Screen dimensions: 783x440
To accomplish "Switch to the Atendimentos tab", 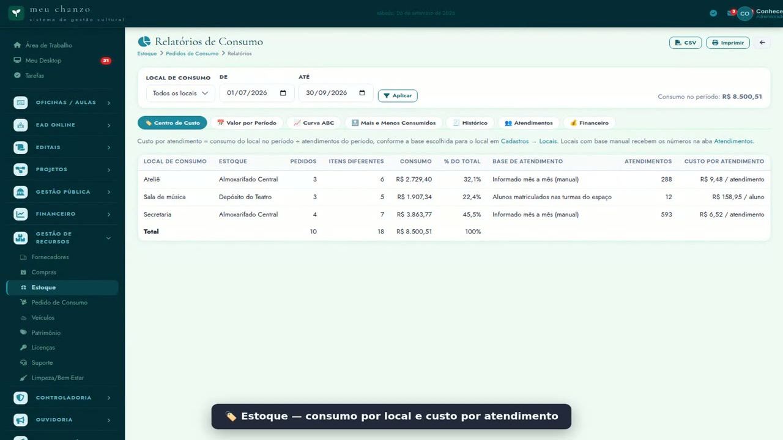I will [x=529, y=123].
